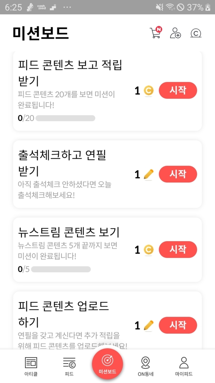Click the 0/5 뉴스트림 progress bar
215x383 pixels.
[x=61, y=269]
